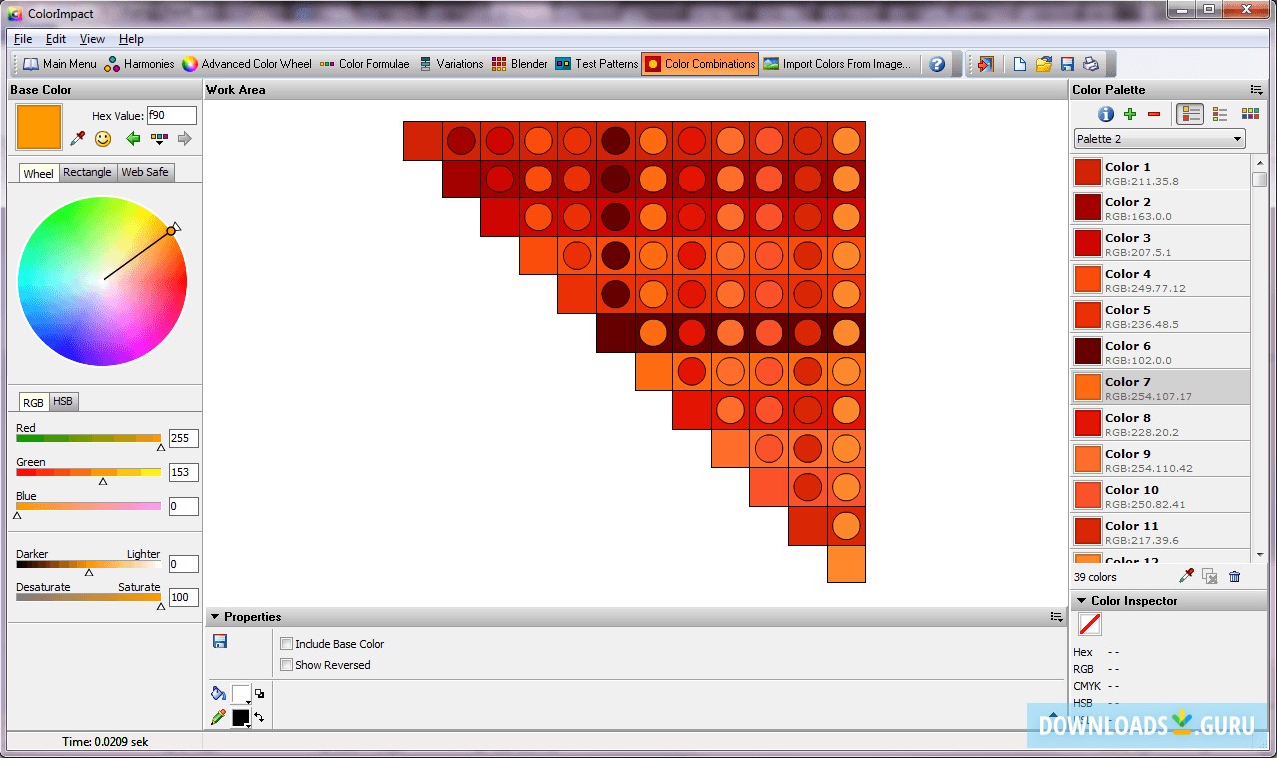
Task: Print using the printer toolbar icon
Action: tap(1091, 64)
